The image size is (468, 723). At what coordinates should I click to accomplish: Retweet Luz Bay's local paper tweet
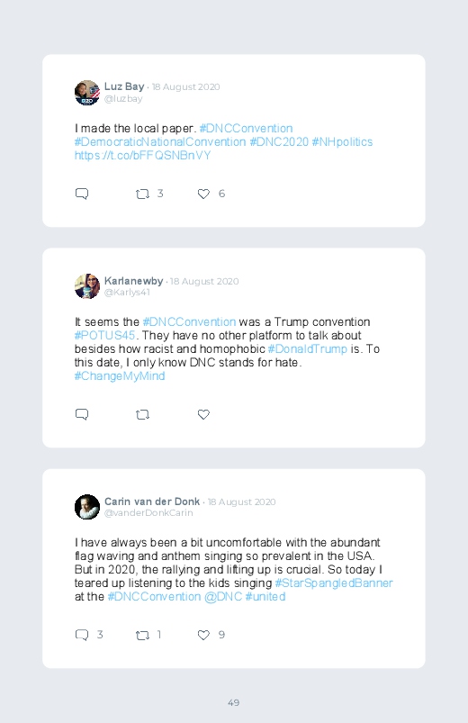pyautogui.click(x=142, y=194)
